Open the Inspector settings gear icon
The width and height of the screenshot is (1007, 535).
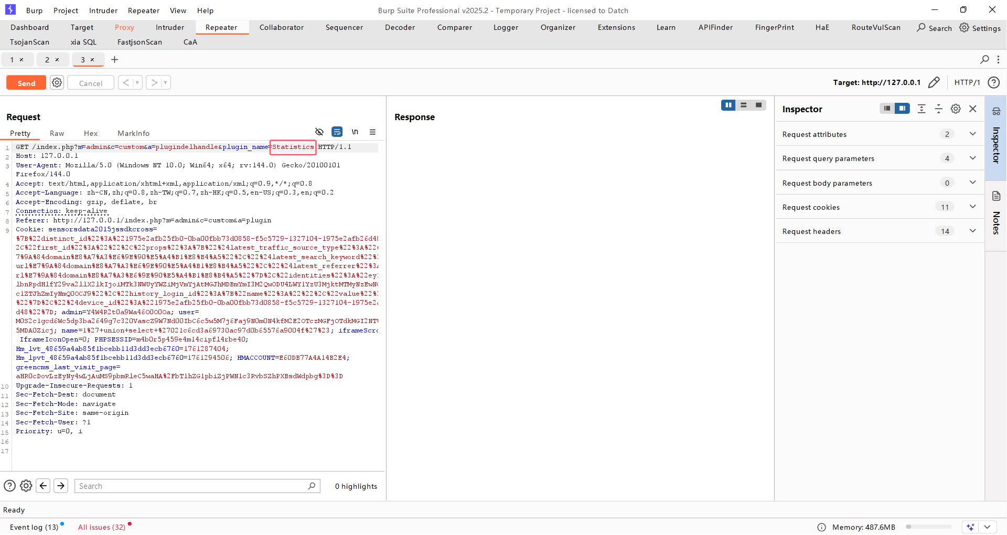(x=956, y=109)
